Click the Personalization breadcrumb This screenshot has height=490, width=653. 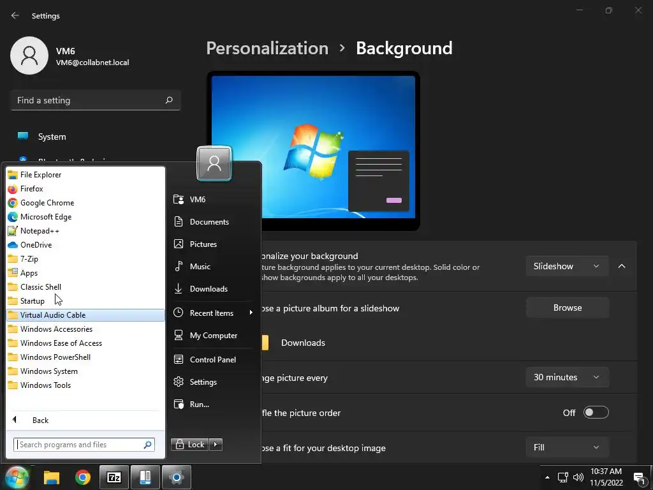click(267, 48)
